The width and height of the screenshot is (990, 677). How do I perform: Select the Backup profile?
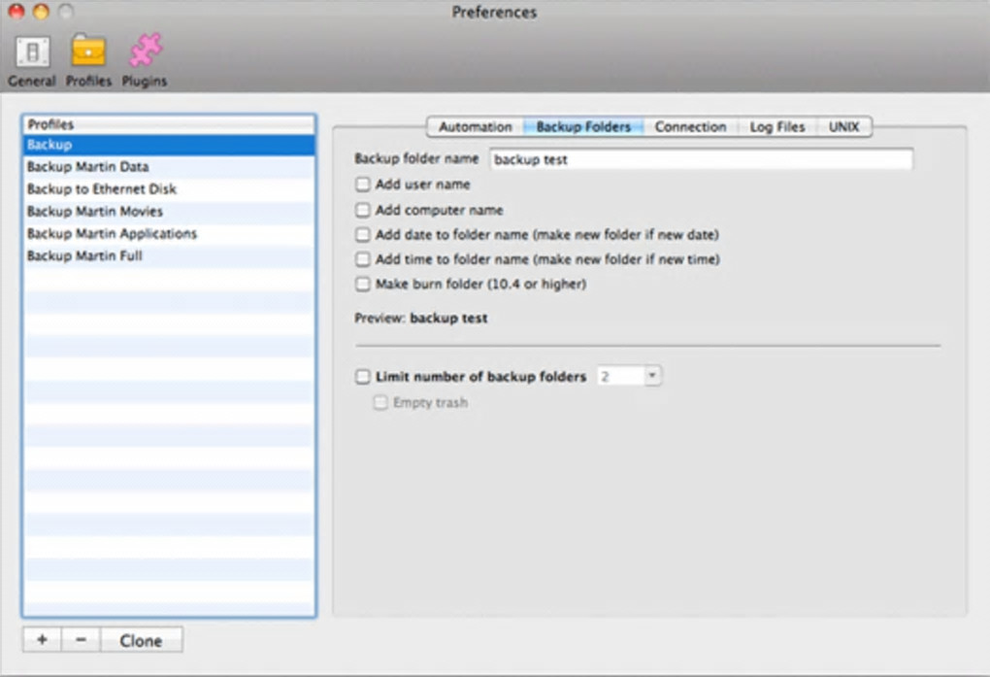click(169, 145)
